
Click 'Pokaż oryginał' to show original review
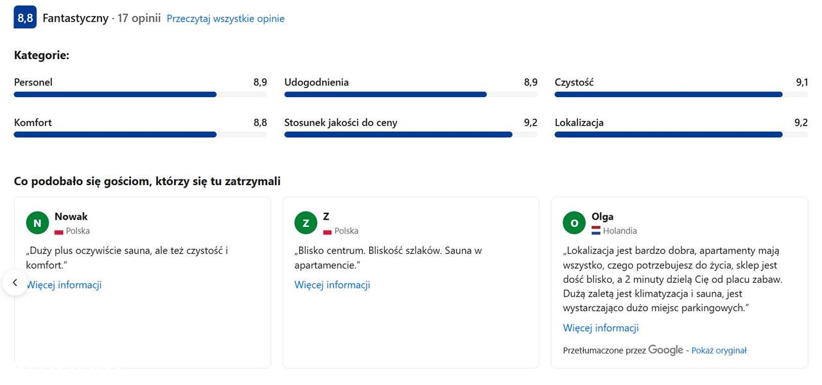tap(719, 350)
